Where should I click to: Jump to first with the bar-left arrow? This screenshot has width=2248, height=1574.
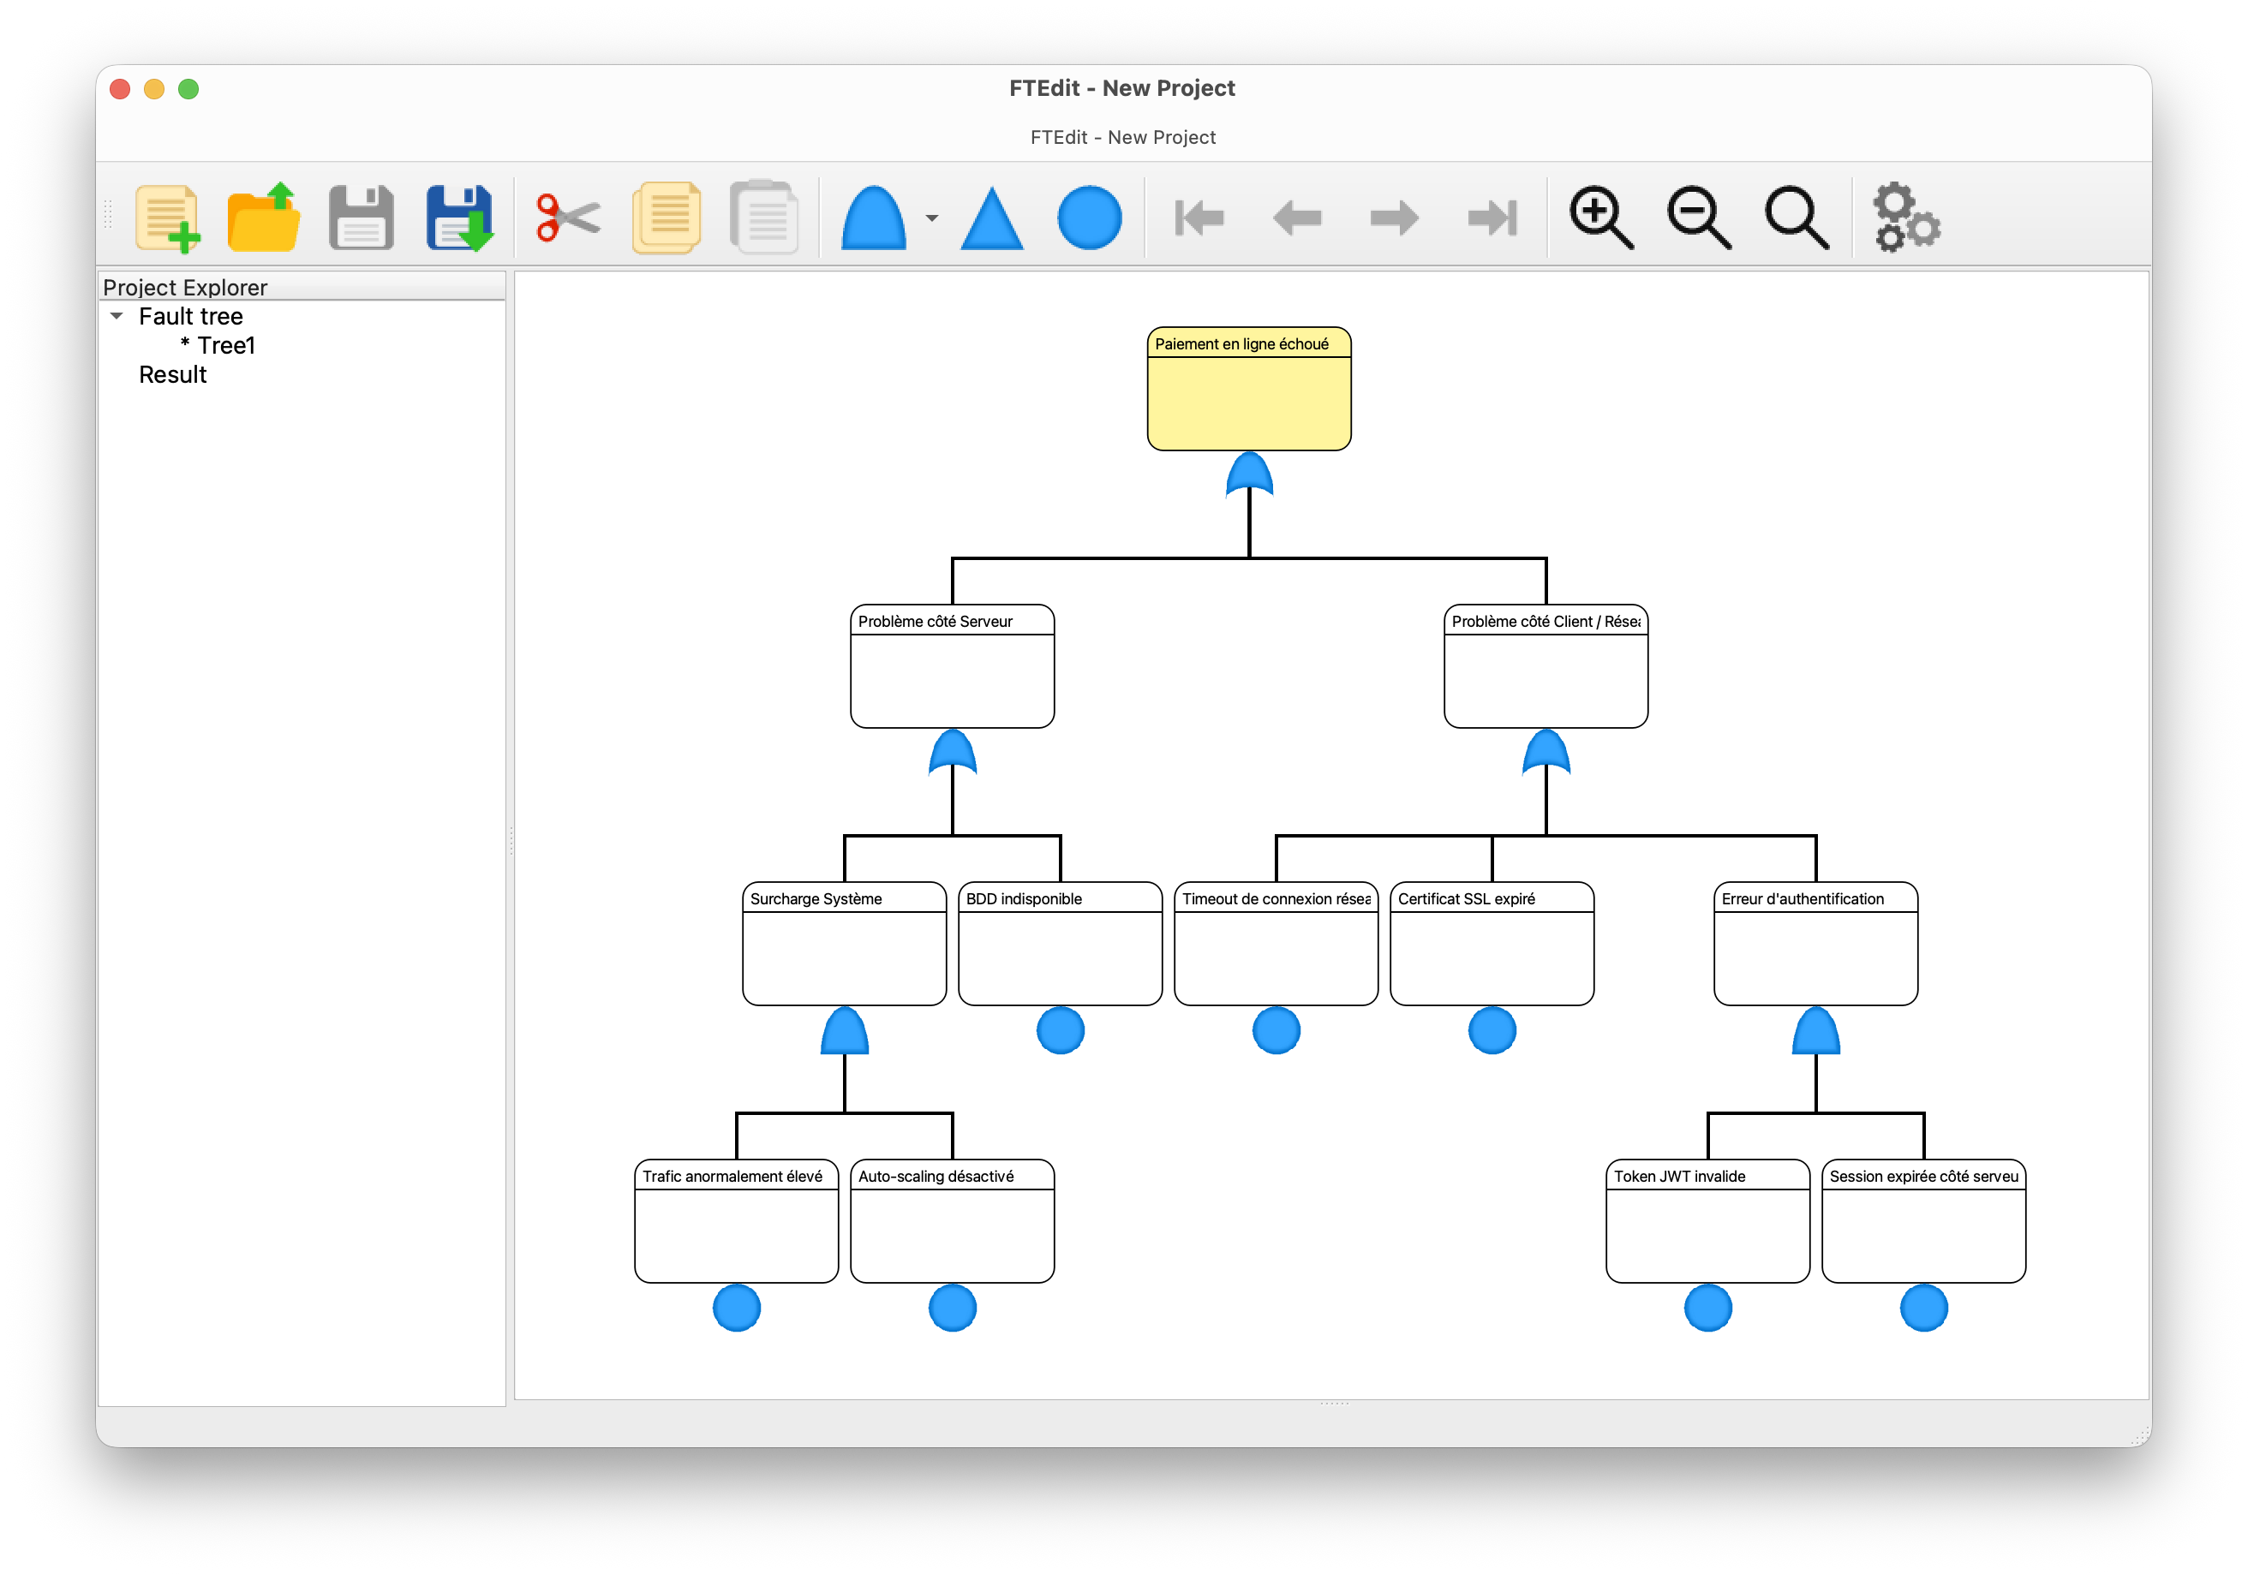click(1199, 218)
